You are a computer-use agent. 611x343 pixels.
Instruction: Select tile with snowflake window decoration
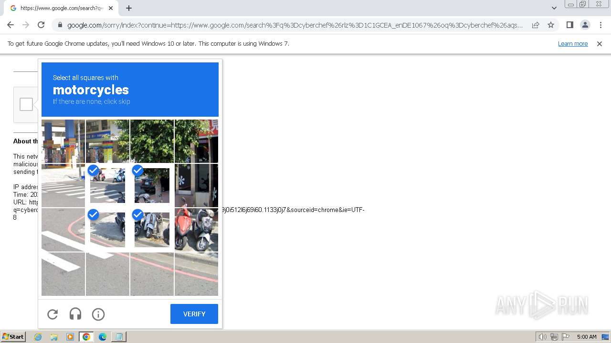[196, 186]
